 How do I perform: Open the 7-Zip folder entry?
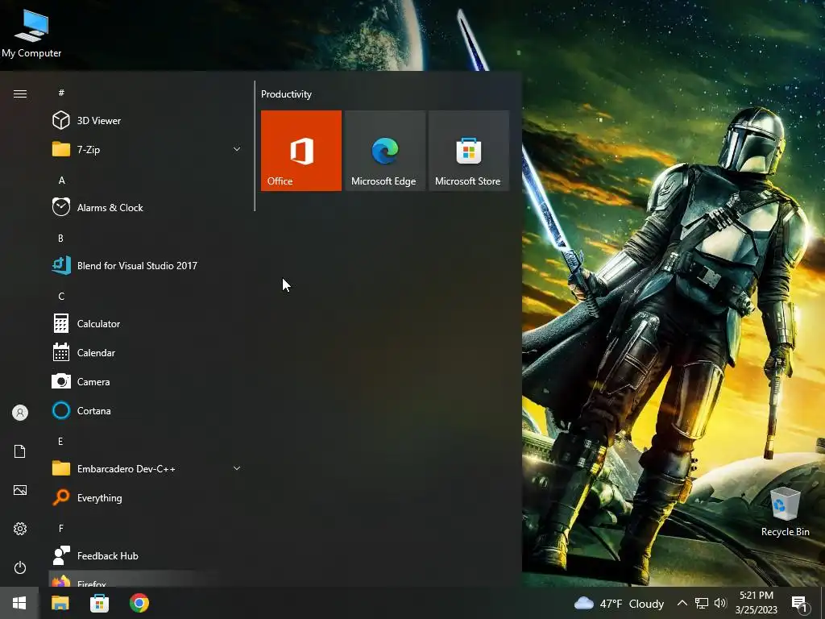(147, 149)
